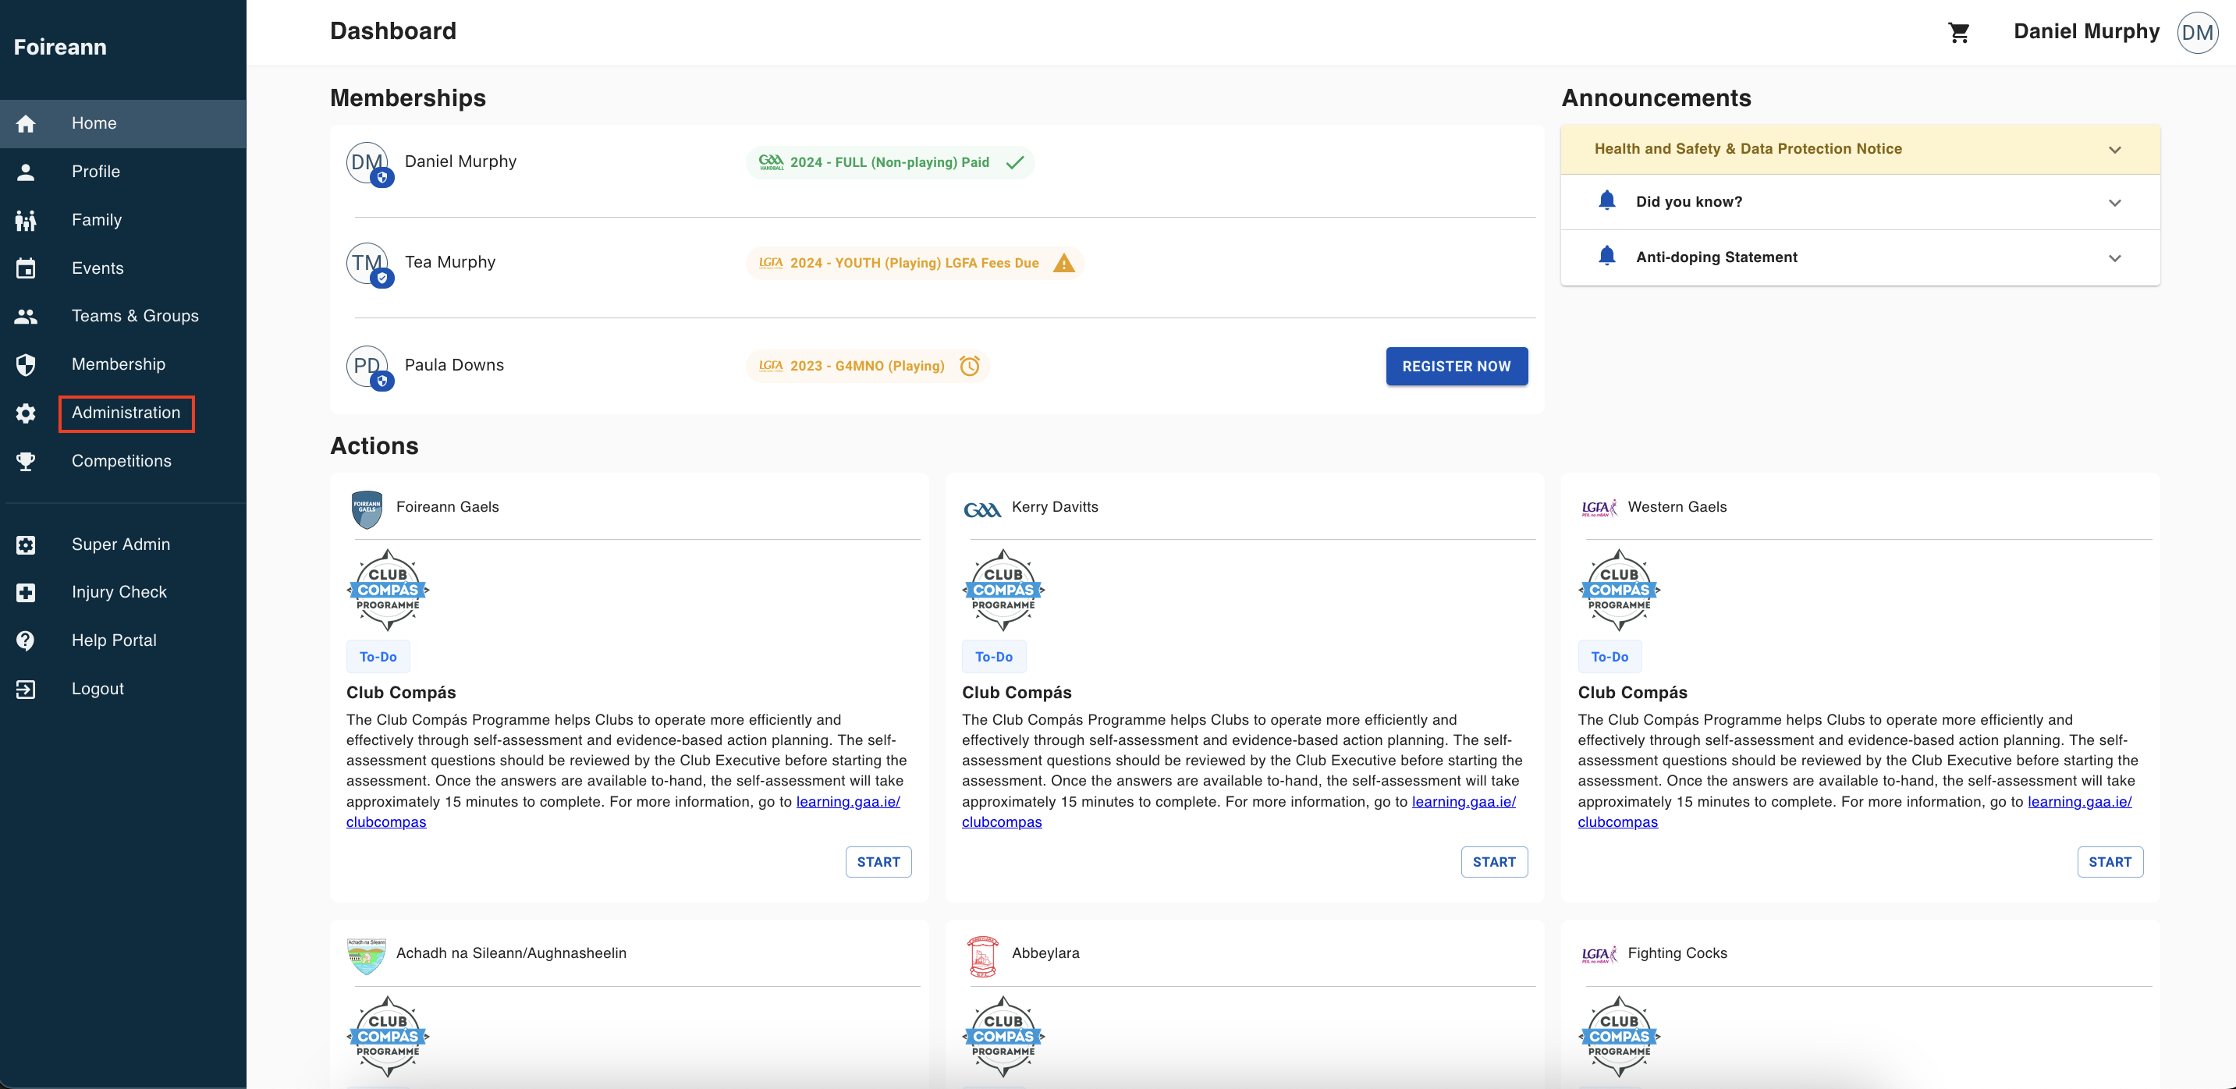
Task: Click the Family sidebar icon
Action: coord(26,221)
